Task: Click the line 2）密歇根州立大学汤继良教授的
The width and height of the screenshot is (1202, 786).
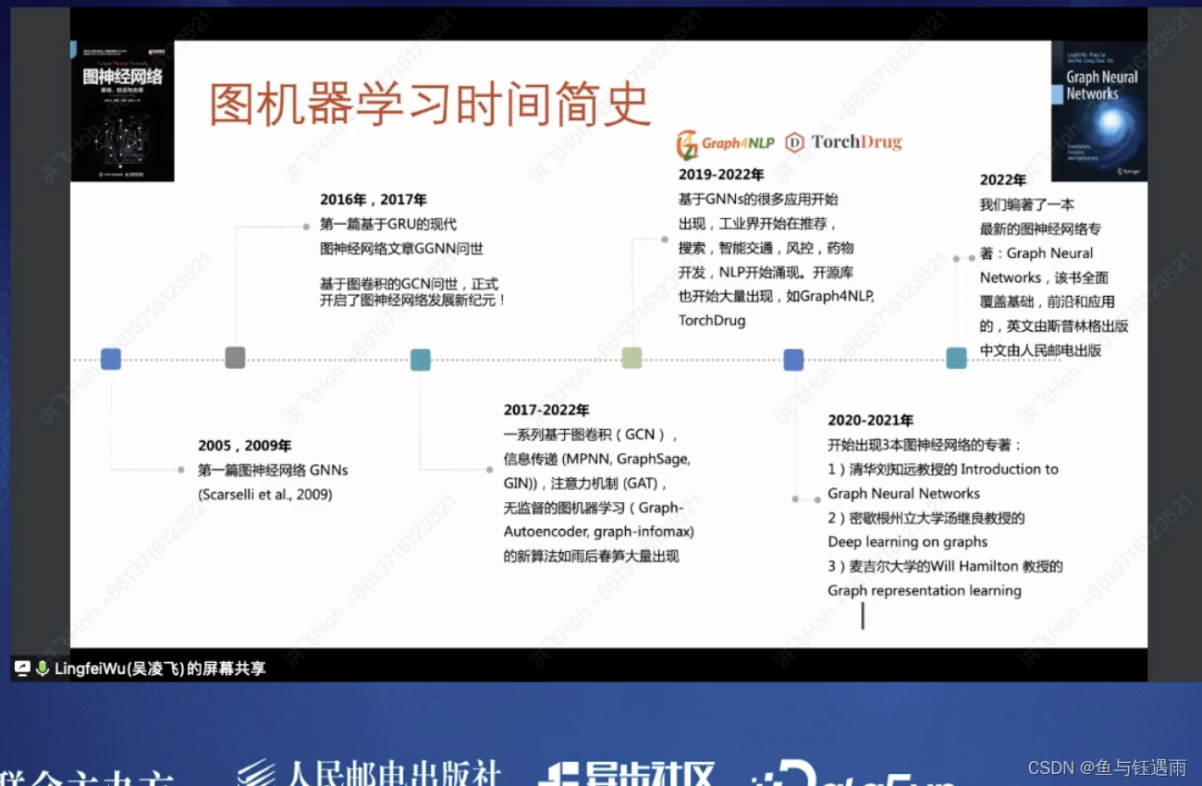Action: pos(926,518)
